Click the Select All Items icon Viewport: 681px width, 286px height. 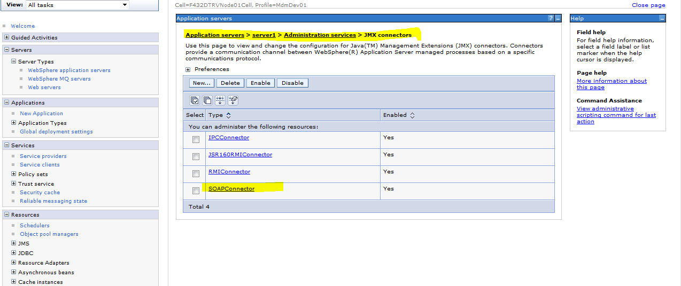point(195,100)
